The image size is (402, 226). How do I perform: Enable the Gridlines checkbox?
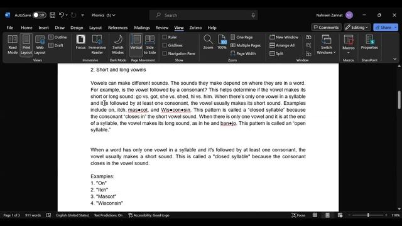coord(165,45)
